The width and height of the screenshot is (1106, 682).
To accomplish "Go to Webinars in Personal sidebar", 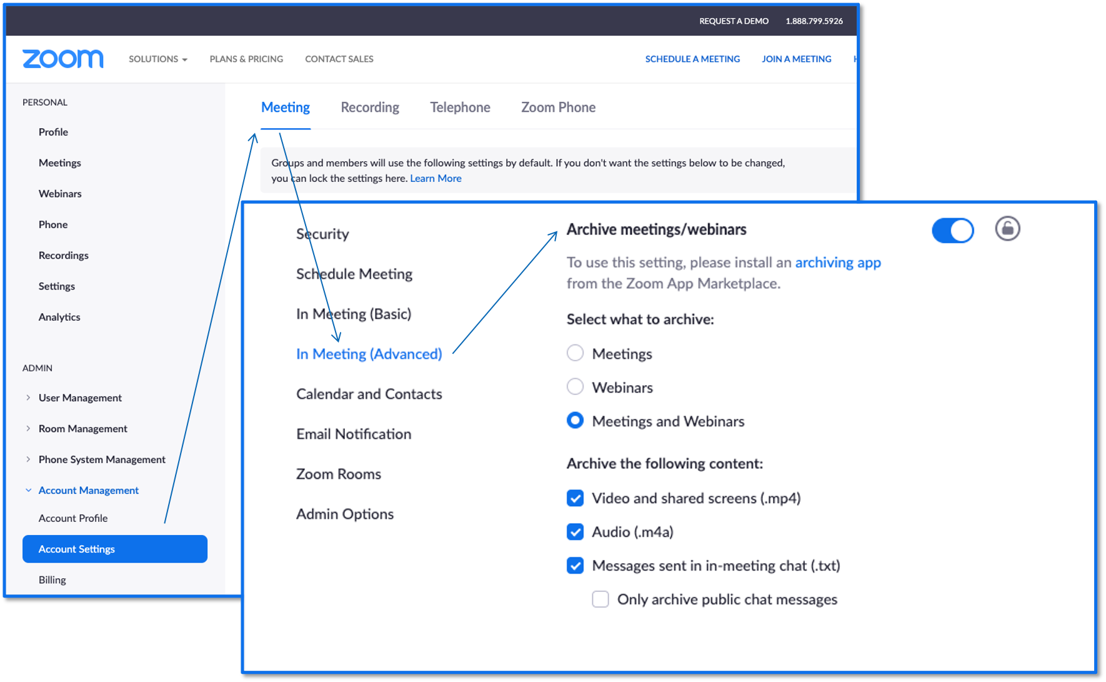I will pos(60,194).
